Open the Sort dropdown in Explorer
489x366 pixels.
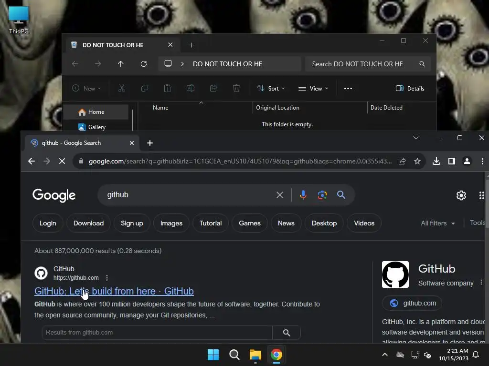[271, 88]
